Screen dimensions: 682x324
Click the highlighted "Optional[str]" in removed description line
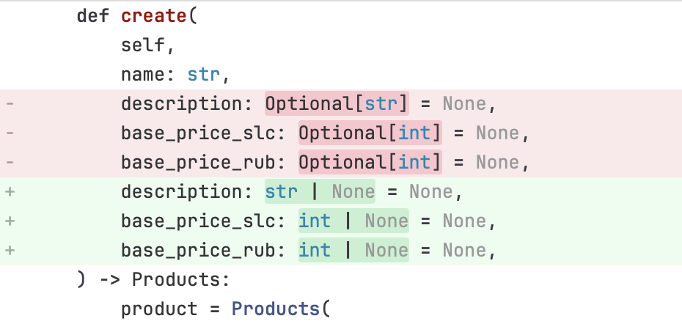click(337, 104)
